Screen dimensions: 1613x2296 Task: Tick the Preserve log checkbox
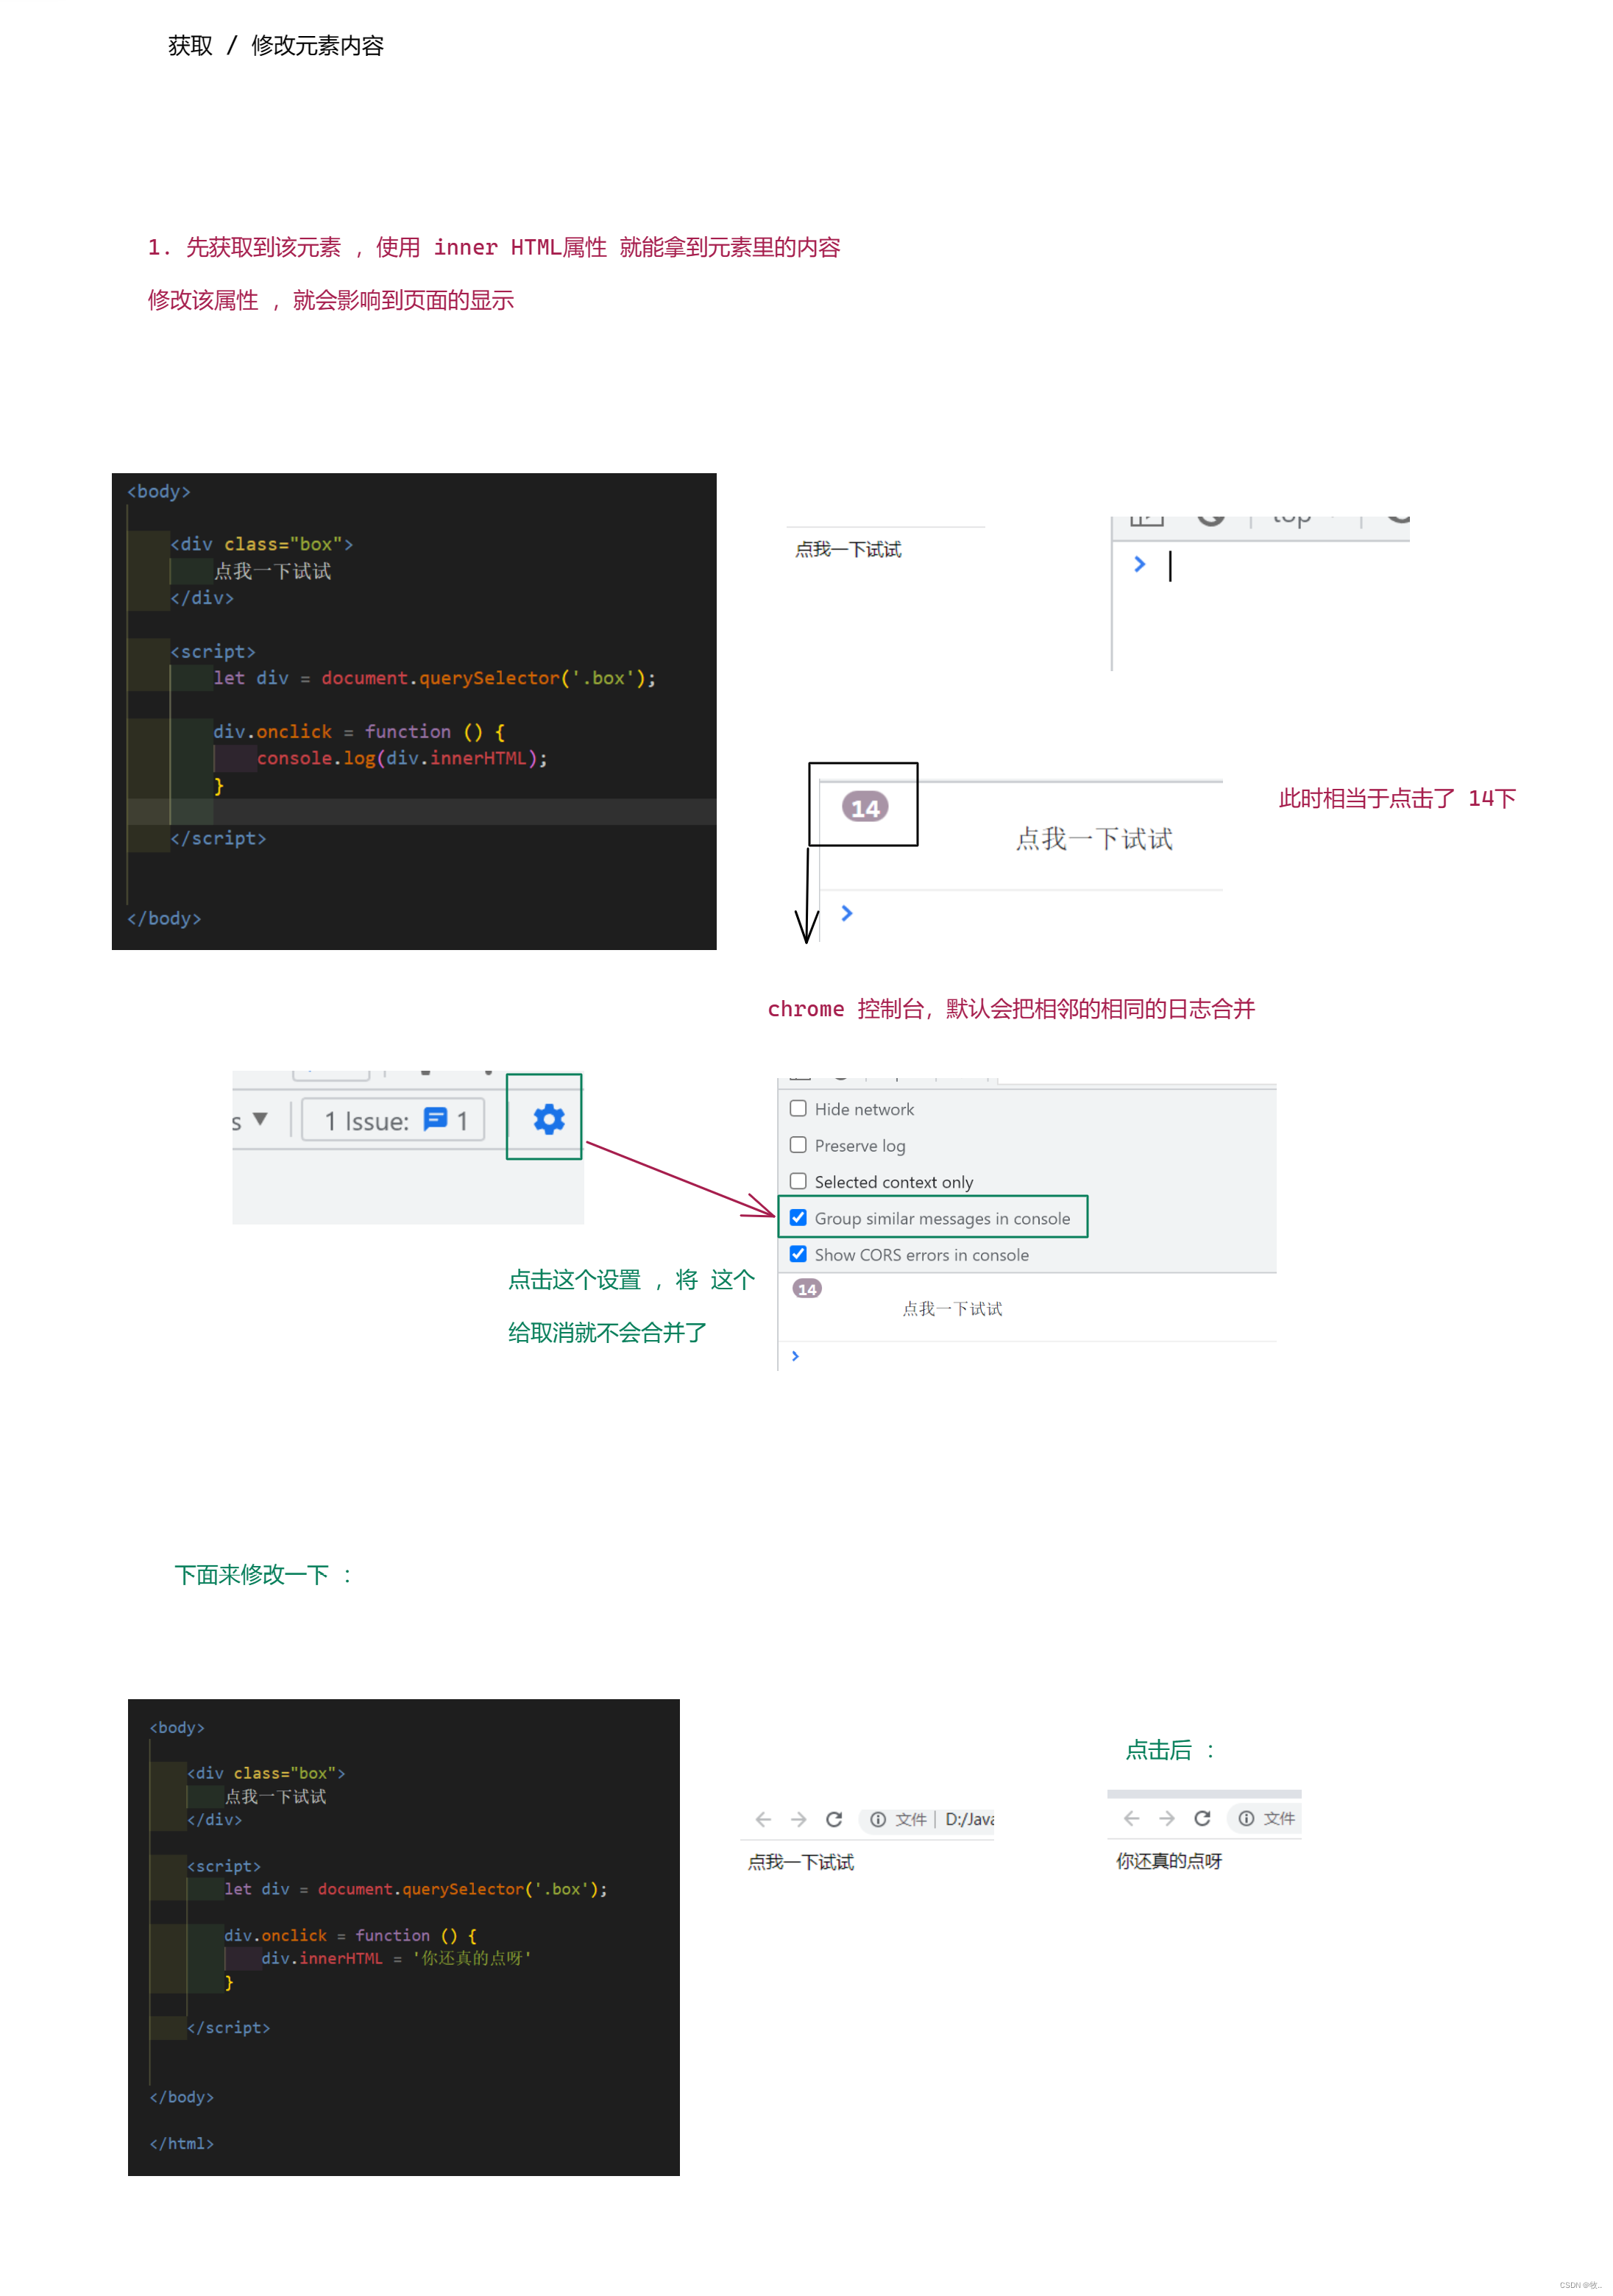(x=797, y=1145)
